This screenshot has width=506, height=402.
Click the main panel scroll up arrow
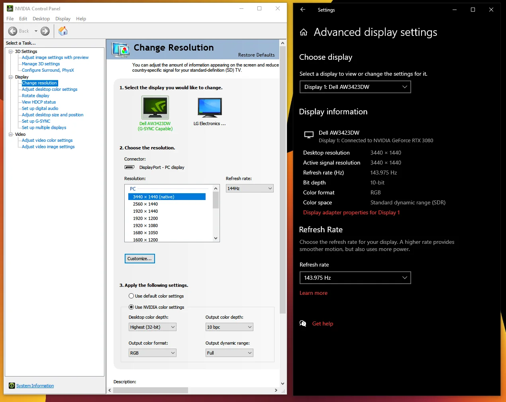(x=283, y=43)
